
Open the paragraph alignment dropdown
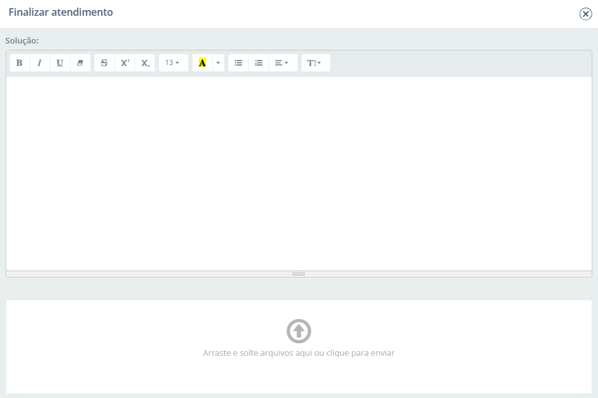[x=282, y=63]
